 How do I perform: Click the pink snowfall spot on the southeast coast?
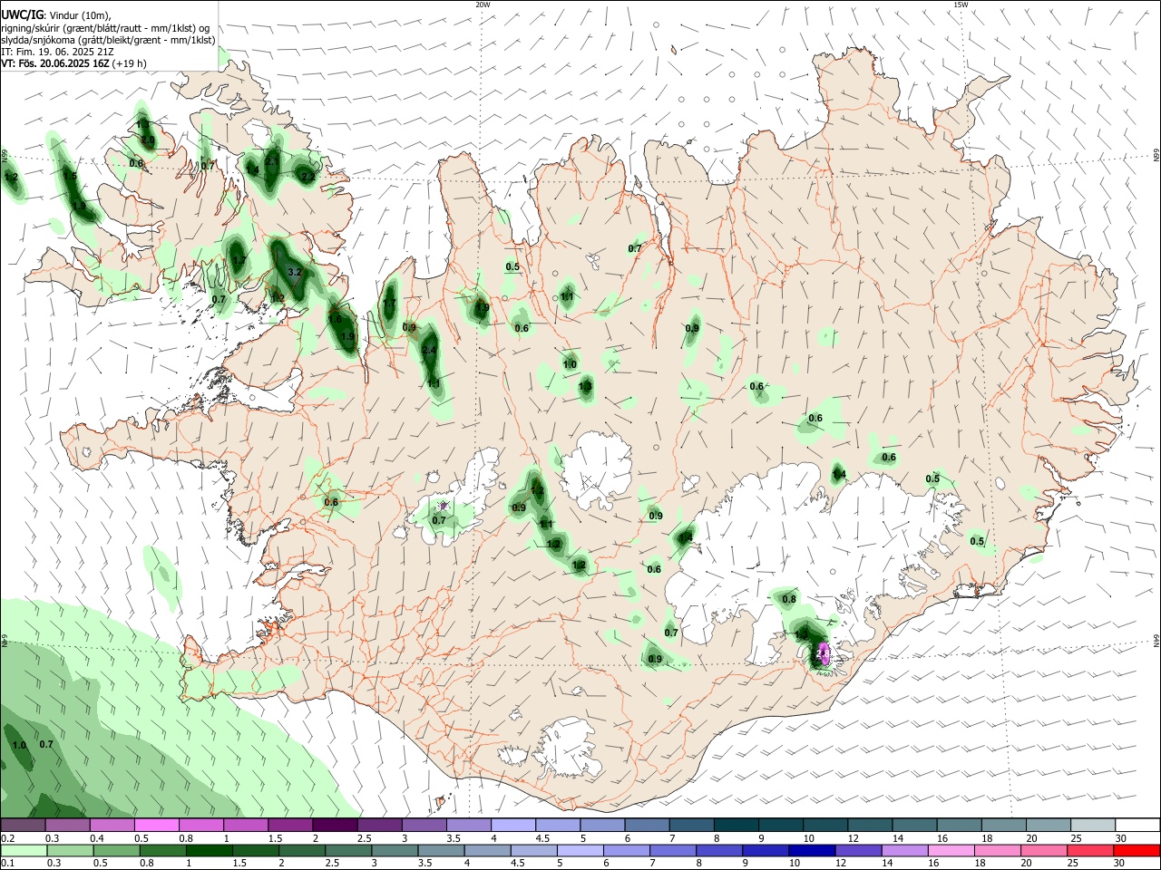click(x=824, y=652)
